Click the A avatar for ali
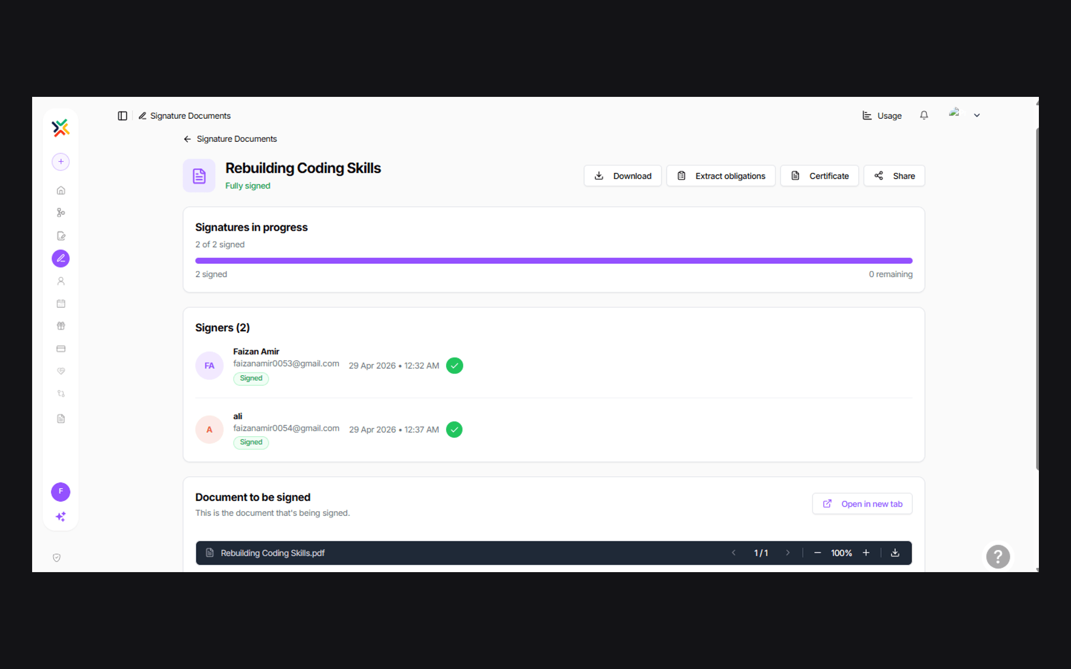1071x669 pixels. [x=209, y=430]
